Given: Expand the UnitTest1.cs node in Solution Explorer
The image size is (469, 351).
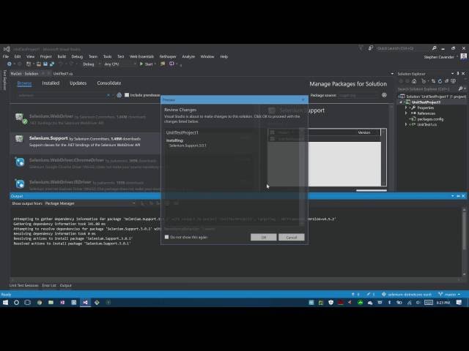Looking at the screenshot, I should pos(406,124).
